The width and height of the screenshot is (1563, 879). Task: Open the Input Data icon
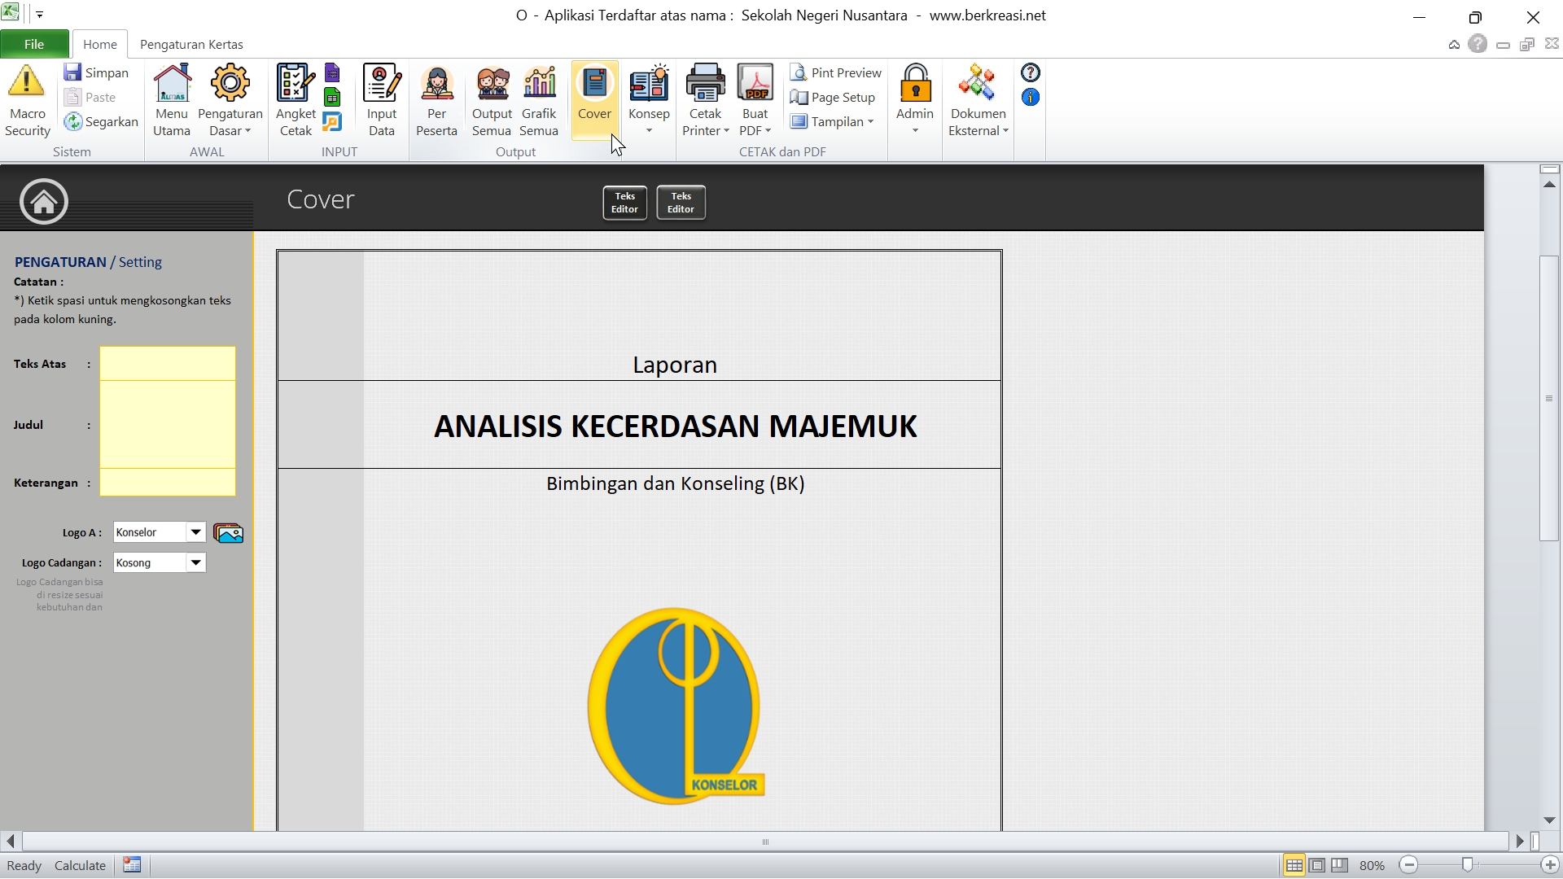pos(381,82)
